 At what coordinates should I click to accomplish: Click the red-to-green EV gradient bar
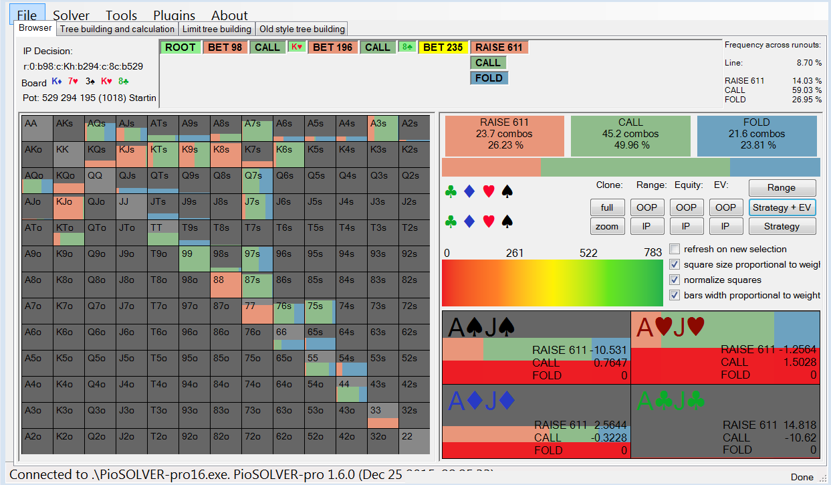click(551, 284)
